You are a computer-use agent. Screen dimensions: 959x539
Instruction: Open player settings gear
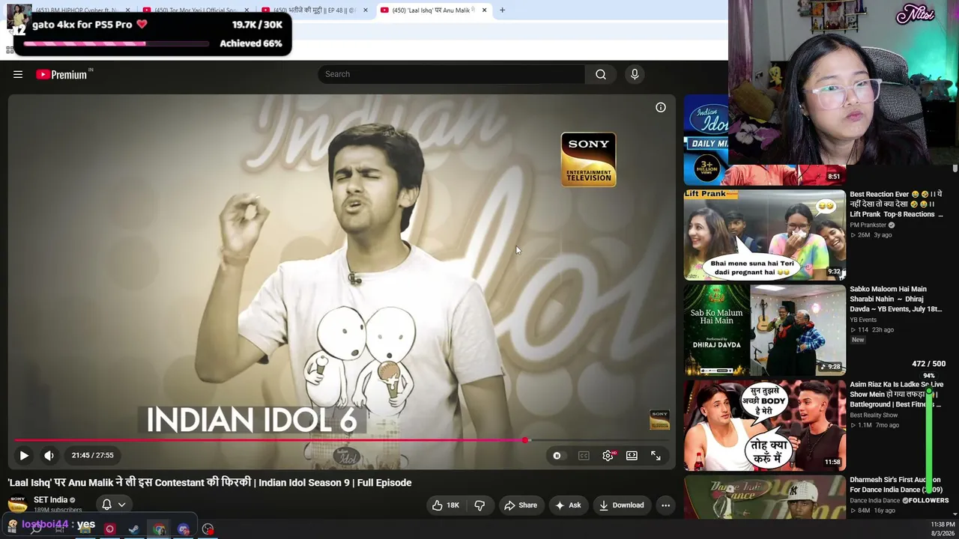(x=608, y=455)
